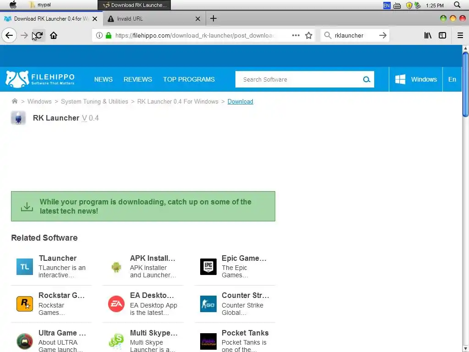The height and width of the screenshot is (352, 469).
Task: Click the on-screen keyboard tray icon
Action: click(x=397, y=5)
